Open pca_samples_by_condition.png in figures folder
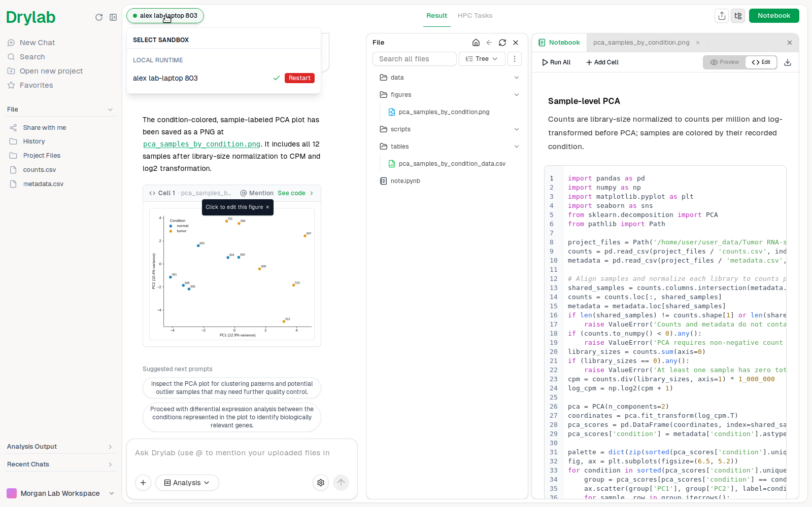This screenshot has width=812, height=507. click(x=444, y=112)
